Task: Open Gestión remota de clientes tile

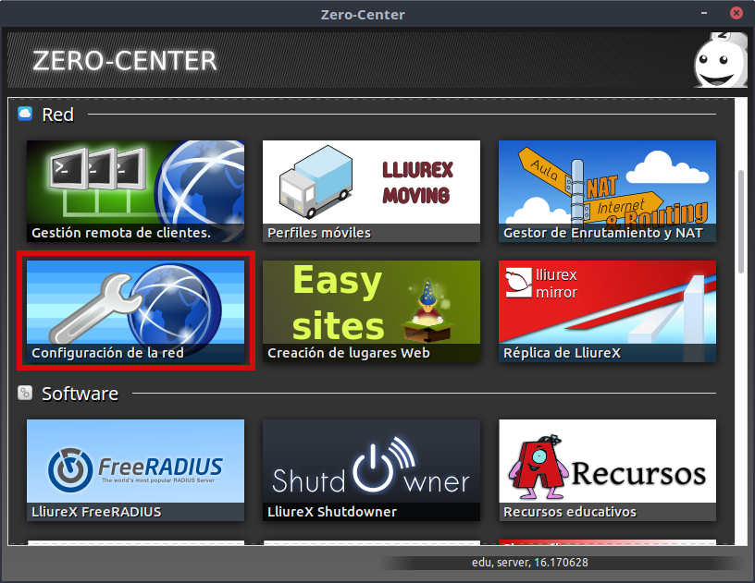Action: (135, 191)
